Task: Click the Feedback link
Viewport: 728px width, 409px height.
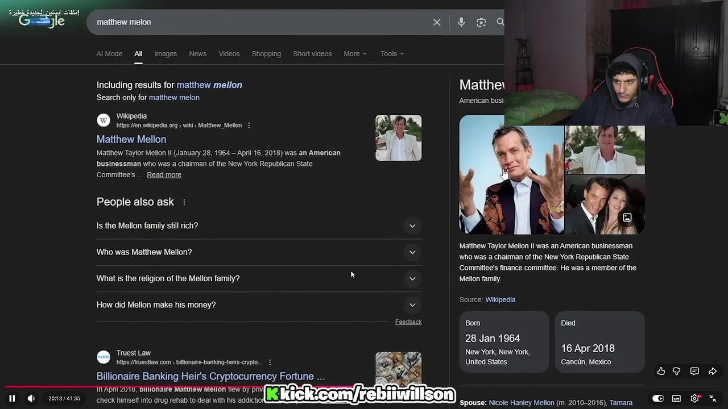Action: click(x=408, y=322)
